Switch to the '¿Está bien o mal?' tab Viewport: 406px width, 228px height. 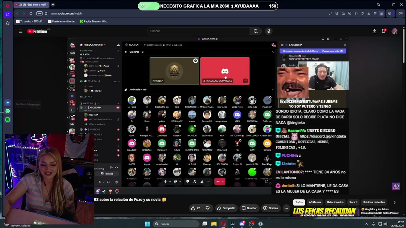[31, 5]
